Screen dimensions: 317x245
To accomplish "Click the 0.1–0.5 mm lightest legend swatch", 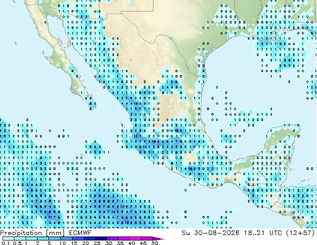I will coord(8,238).
